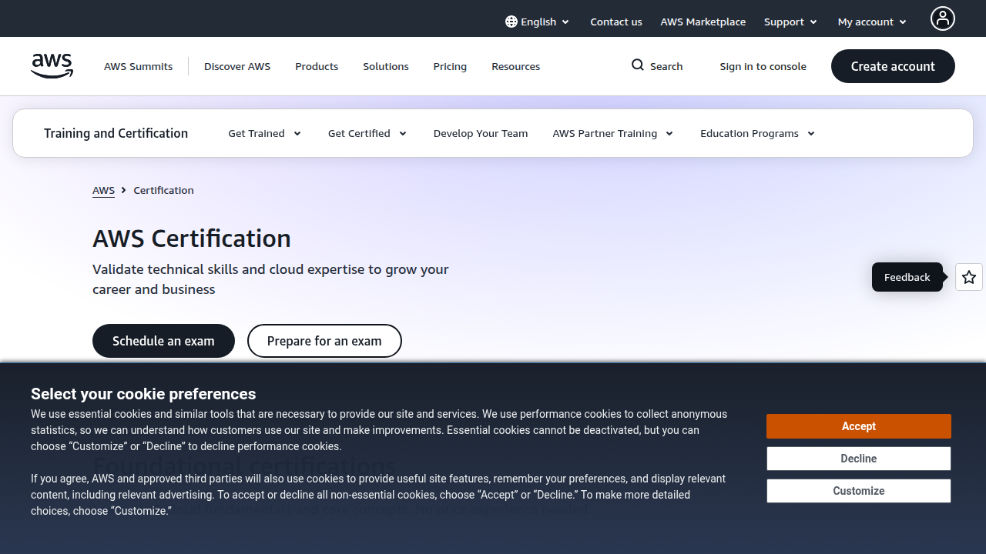Open the Solutions menu
The width and height of the screenshot is (986, 554).
(386, 66)
